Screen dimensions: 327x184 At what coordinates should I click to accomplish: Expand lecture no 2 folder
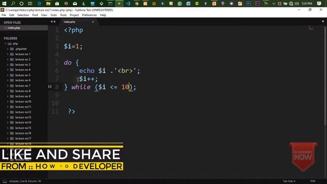[8, 59]
